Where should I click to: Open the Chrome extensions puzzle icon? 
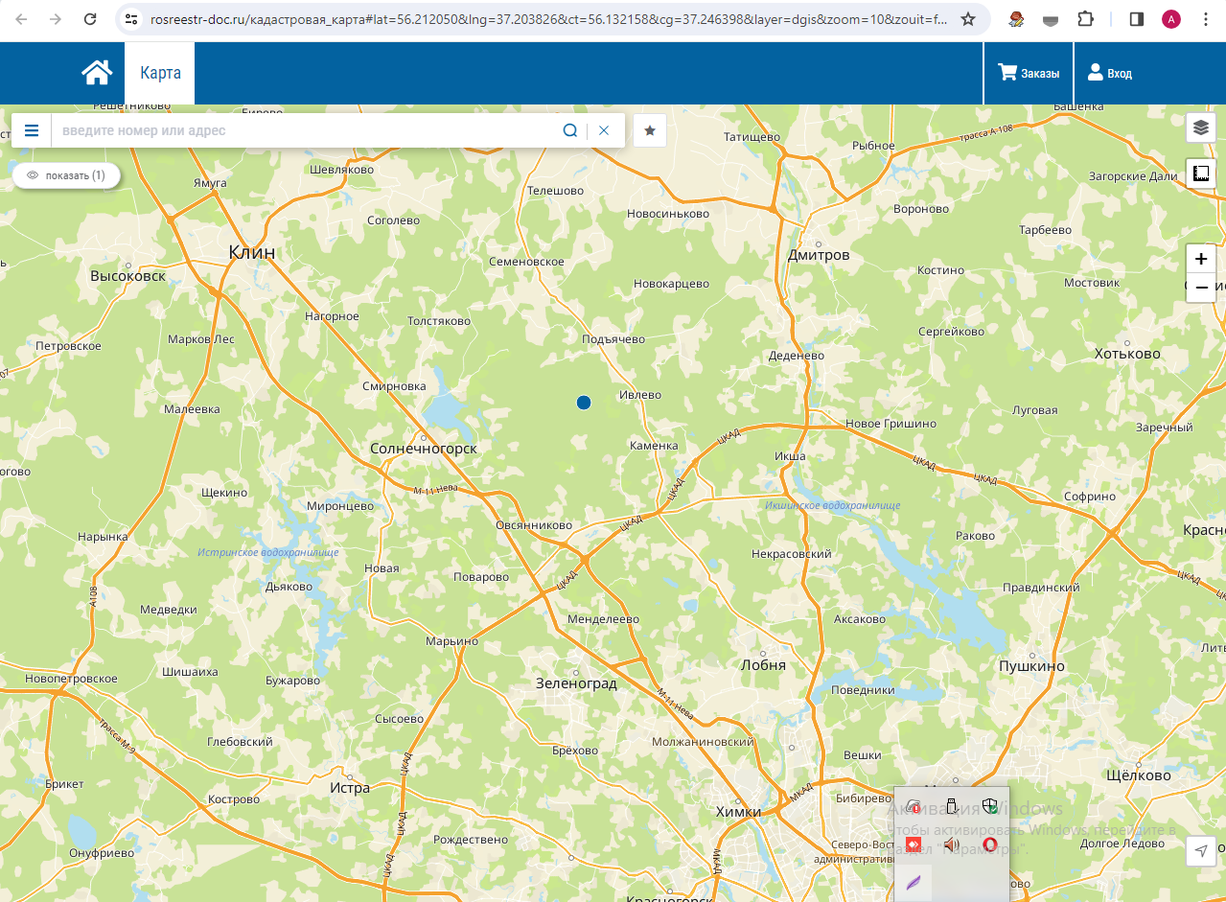pos(1085,19)
